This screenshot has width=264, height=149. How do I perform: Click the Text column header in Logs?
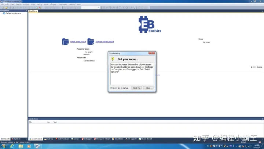(x=55, y=122)
